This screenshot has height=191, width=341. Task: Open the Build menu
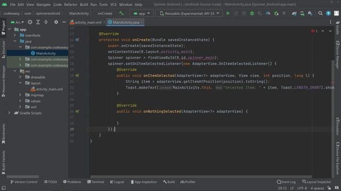click(84, 4)
